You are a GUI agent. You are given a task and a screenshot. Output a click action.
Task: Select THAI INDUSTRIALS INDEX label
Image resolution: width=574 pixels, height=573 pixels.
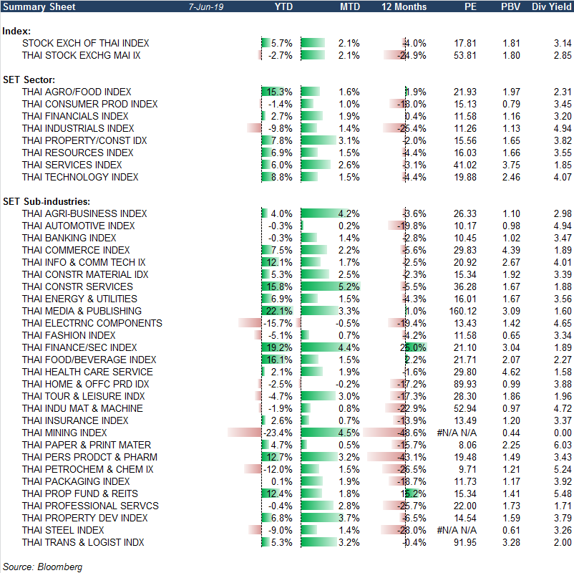(78, 128)
